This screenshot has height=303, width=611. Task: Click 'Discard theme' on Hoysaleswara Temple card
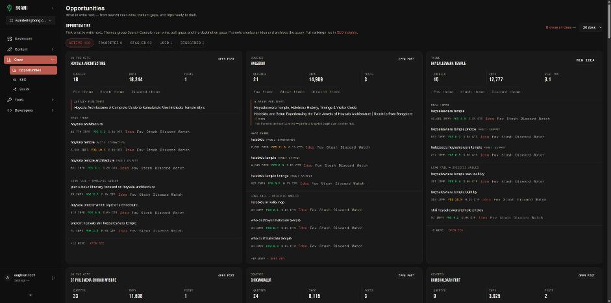coord(506,92)
